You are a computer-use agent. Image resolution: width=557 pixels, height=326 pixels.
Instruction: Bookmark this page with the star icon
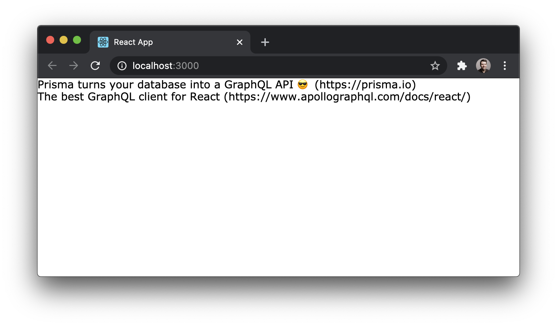click(435, 66)
